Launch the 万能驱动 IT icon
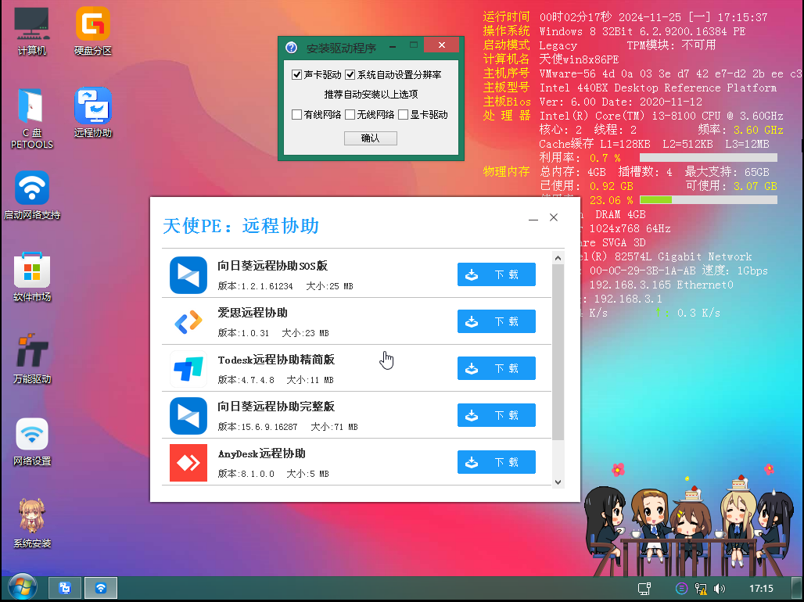This screenshot has width=804, height=602. click(x=32, y=359)
